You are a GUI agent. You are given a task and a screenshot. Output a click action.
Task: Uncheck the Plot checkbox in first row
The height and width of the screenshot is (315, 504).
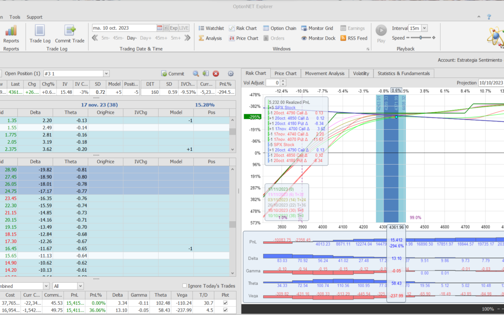[x=226, y=303]
